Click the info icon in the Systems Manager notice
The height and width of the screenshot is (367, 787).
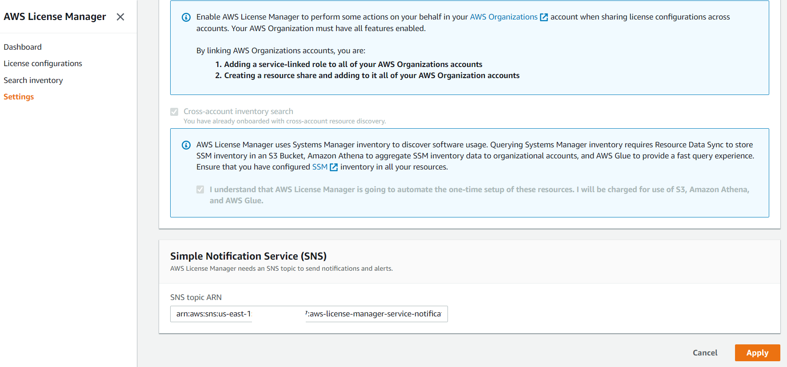click(x=187, y=145)
